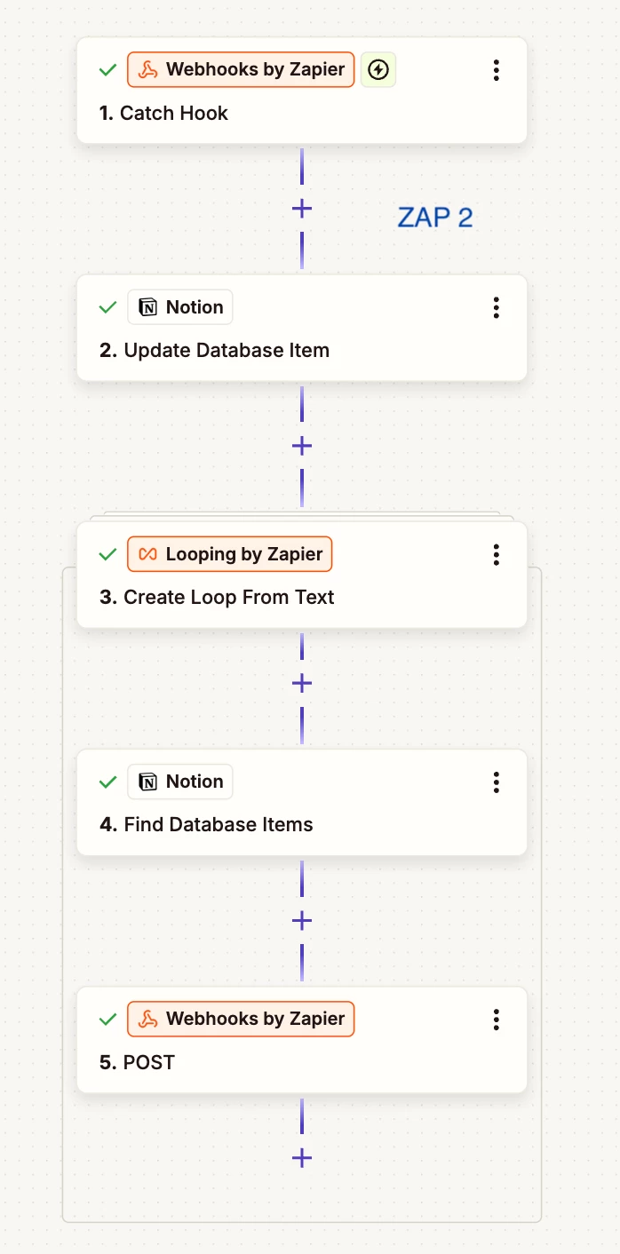The height and width of the screenshot is (1254, 620).
Task: Add step after Create Loop From Text
Action: click(302, 683)
